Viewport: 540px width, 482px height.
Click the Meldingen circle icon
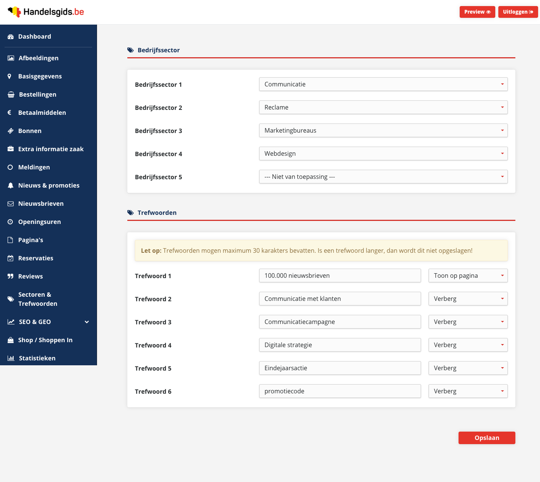(x=10, y=167)
